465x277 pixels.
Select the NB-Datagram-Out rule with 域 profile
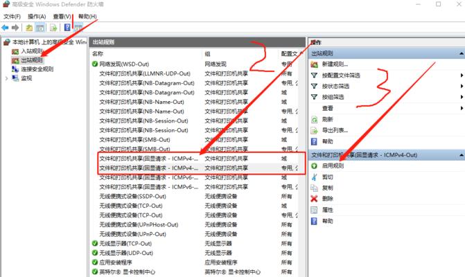click(147, 92)
